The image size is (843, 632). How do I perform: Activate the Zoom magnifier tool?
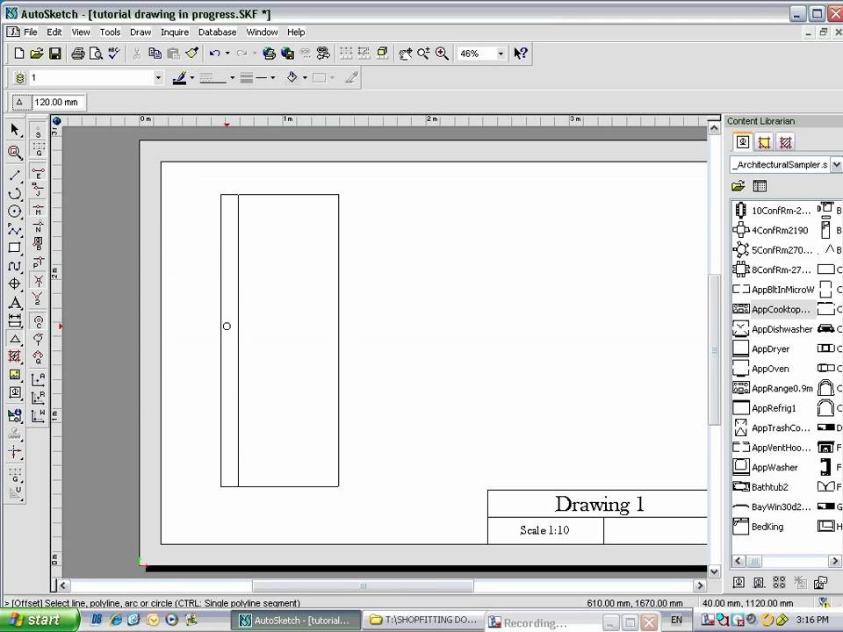[14, 150]
